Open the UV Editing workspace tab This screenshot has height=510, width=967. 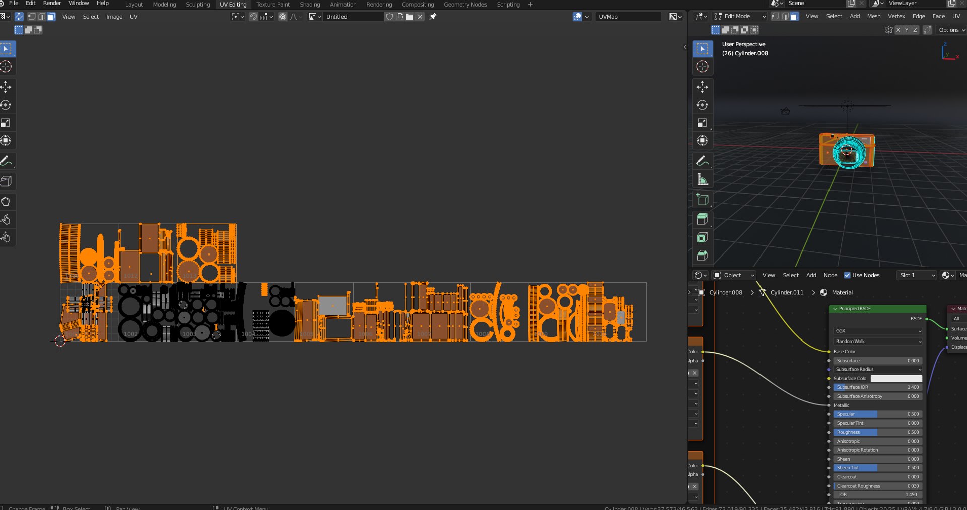[233, 4]
